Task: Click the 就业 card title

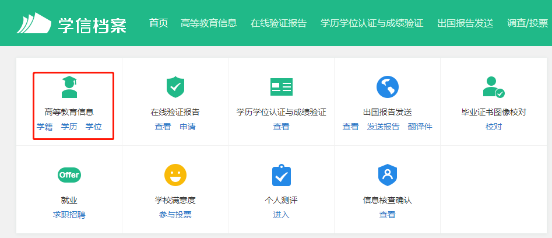Action: (x=69, y=200)
